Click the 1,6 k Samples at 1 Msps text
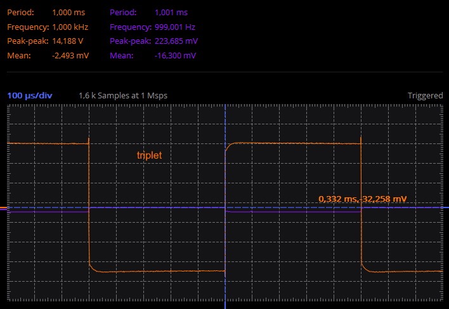Image resolution: width=449 pixels, height=309 pixels. (x=123, y=96)
